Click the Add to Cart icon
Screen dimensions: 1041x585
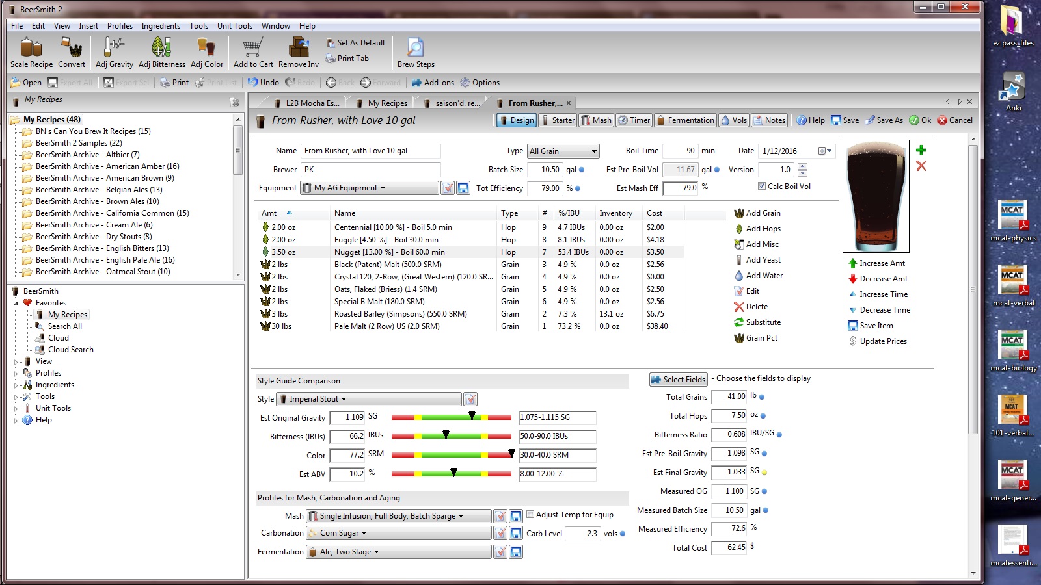[x=252, y=47]
